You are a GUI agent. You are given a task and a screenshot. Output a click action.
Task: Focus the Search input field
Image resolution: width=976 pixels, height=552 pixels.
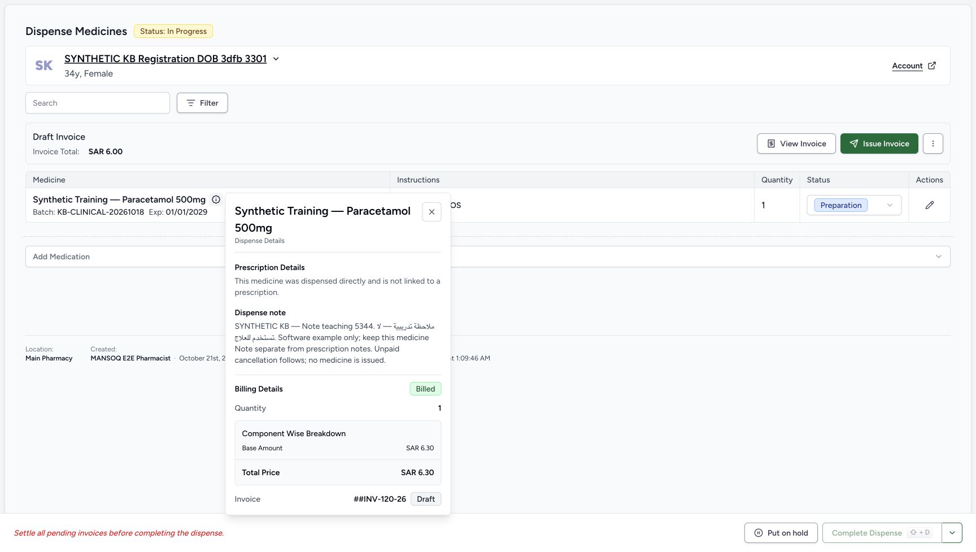98,103
